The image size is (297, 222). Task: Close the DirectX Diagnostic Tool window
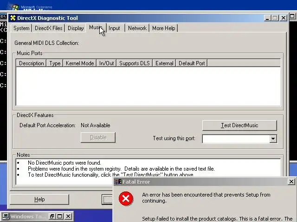coord(284,18)
